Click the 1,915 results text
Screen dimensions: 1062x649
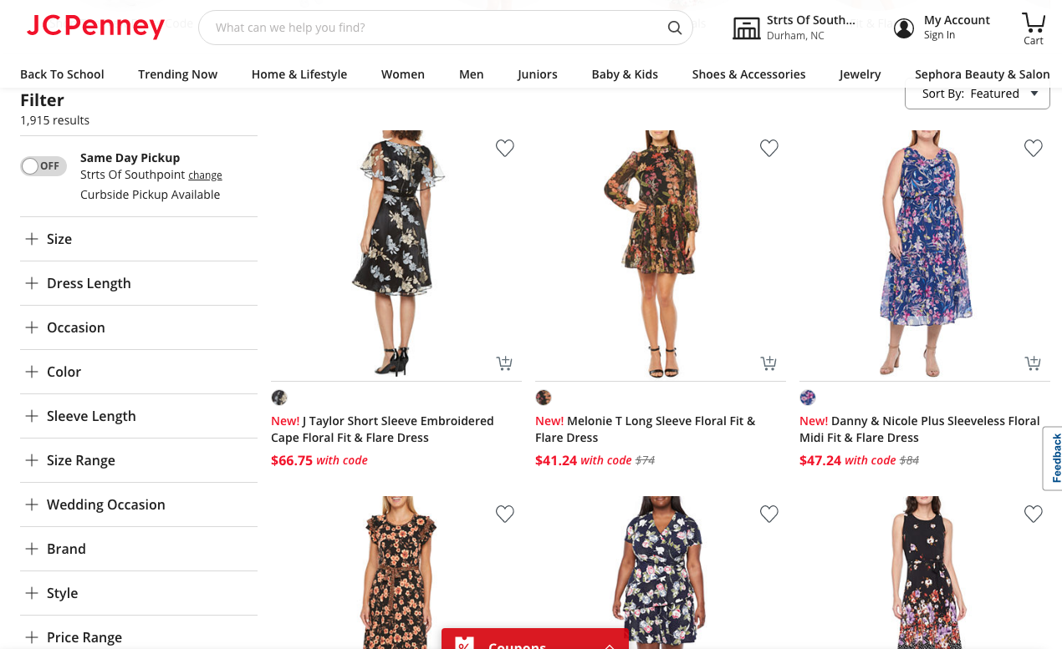click(x=55, y=120)
